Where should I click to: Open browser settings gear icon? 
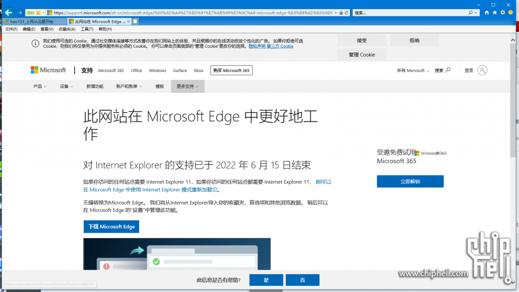pyautogui.click(x=503, y=13)
